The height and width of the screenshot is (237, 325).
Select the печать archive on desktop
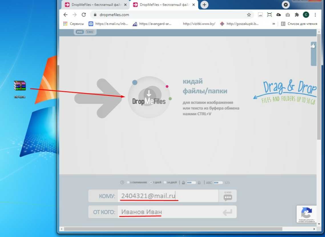pos(20,89)
